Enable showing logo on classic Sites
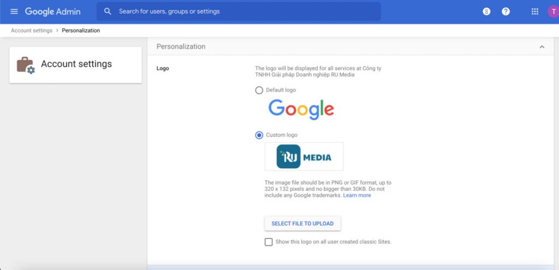Screen dimensions: 559x270 point(269,242)
